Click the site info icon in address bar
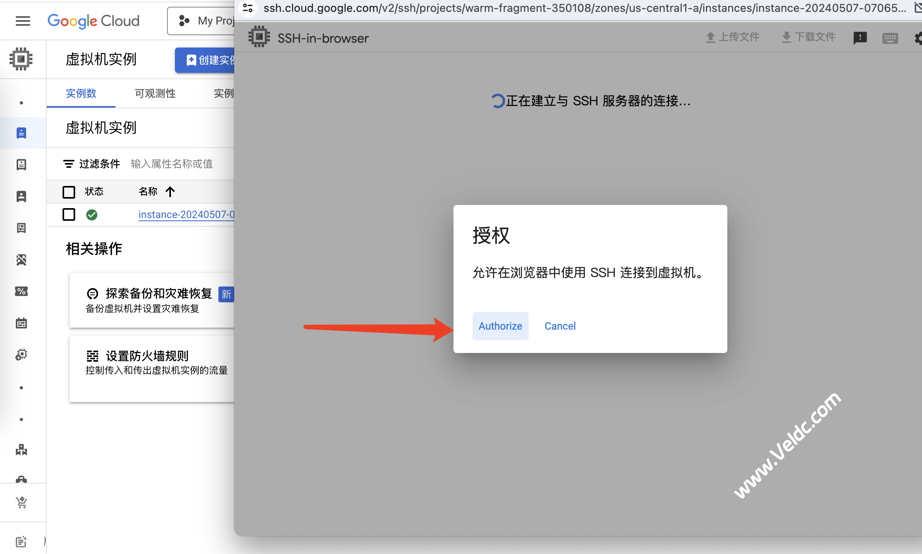Screen dimensions: 922x554 [x=248, y=8]
